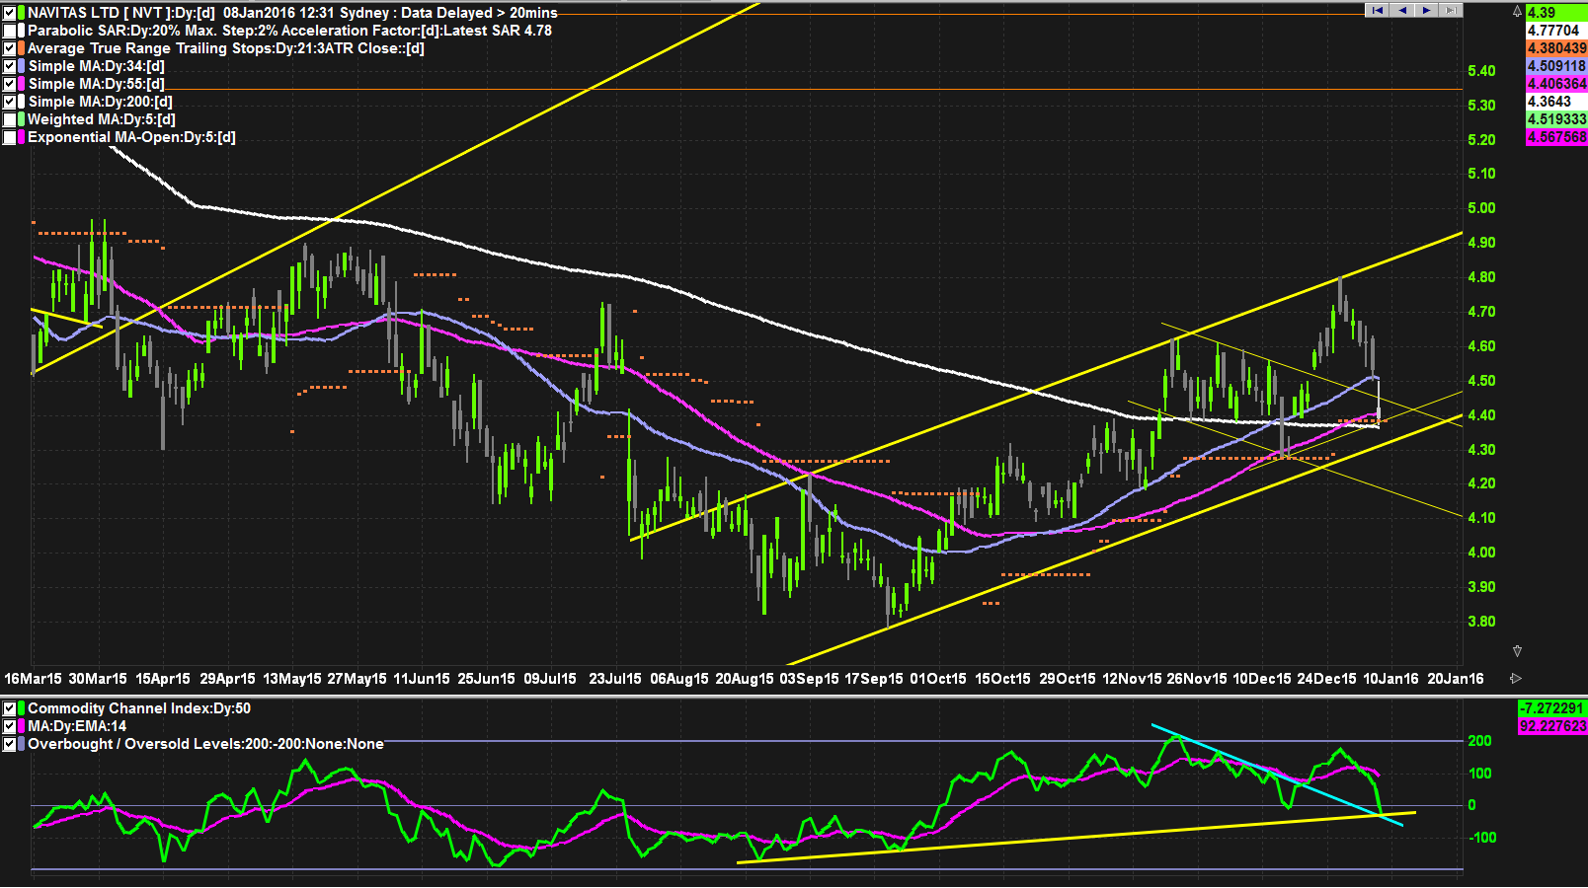Viewport: 1588px width, 888px height.
Task: Click the Exponential MA-Open:Dy:5 legend label
Action: click(131, 137)
